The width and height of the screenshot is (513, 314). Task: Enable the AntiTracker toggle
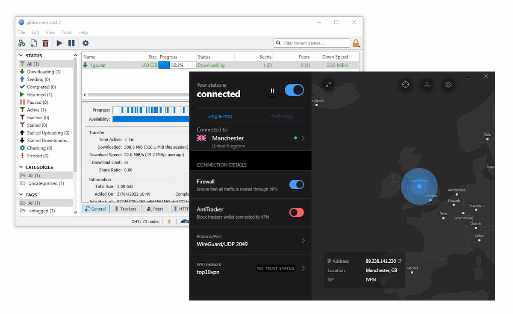coord(297,212)
